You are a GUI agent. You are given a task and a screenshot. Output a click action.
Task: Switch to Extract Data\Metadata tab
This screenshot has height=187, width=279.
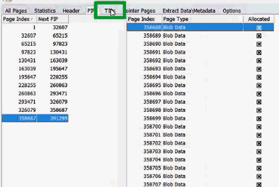tap(189, 11)
